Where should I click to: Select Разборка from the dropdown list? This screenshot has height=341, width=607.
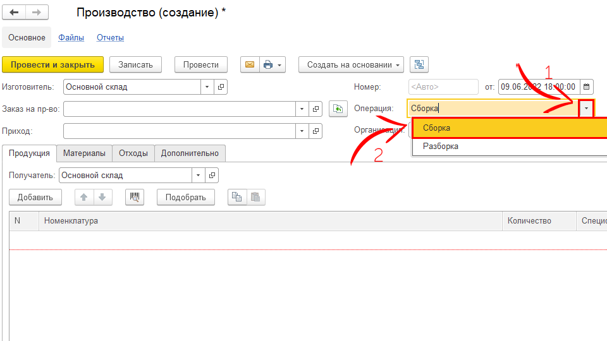[x=441, y=147]
